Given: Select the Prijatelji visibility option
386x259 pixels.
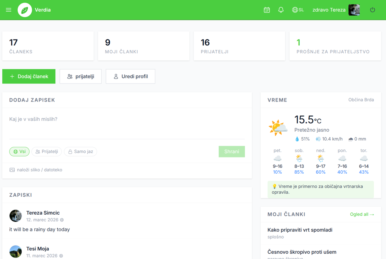Looking at the screenshot, I should pos(47,151).
